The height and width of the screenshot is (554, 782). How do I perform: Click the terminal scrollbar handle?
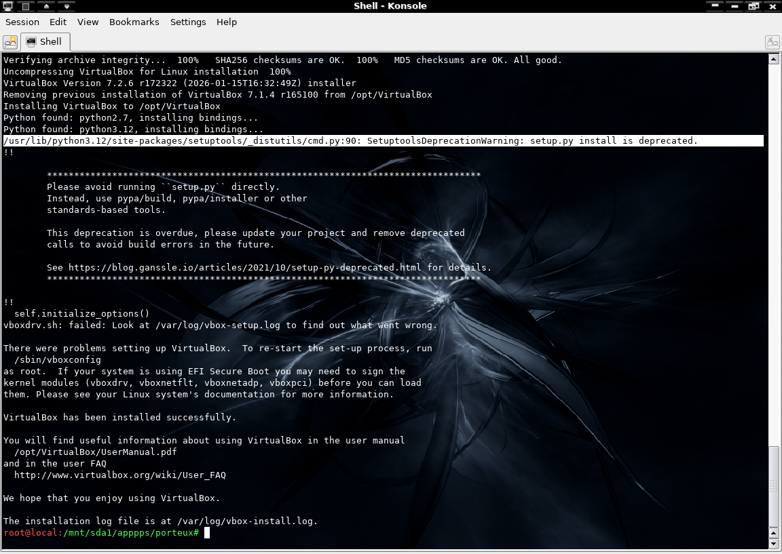(x=774, y=486)
